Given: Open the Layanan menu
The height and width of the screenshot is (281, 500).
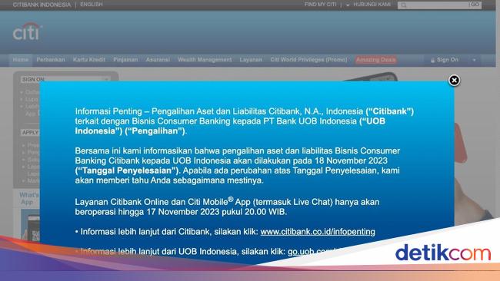Looking at the screenshot, I should [251, 60].
